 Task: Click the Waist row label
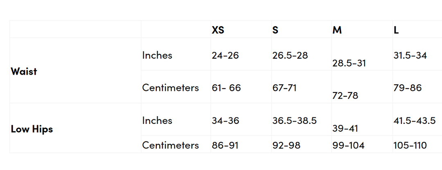coord(24,71)
